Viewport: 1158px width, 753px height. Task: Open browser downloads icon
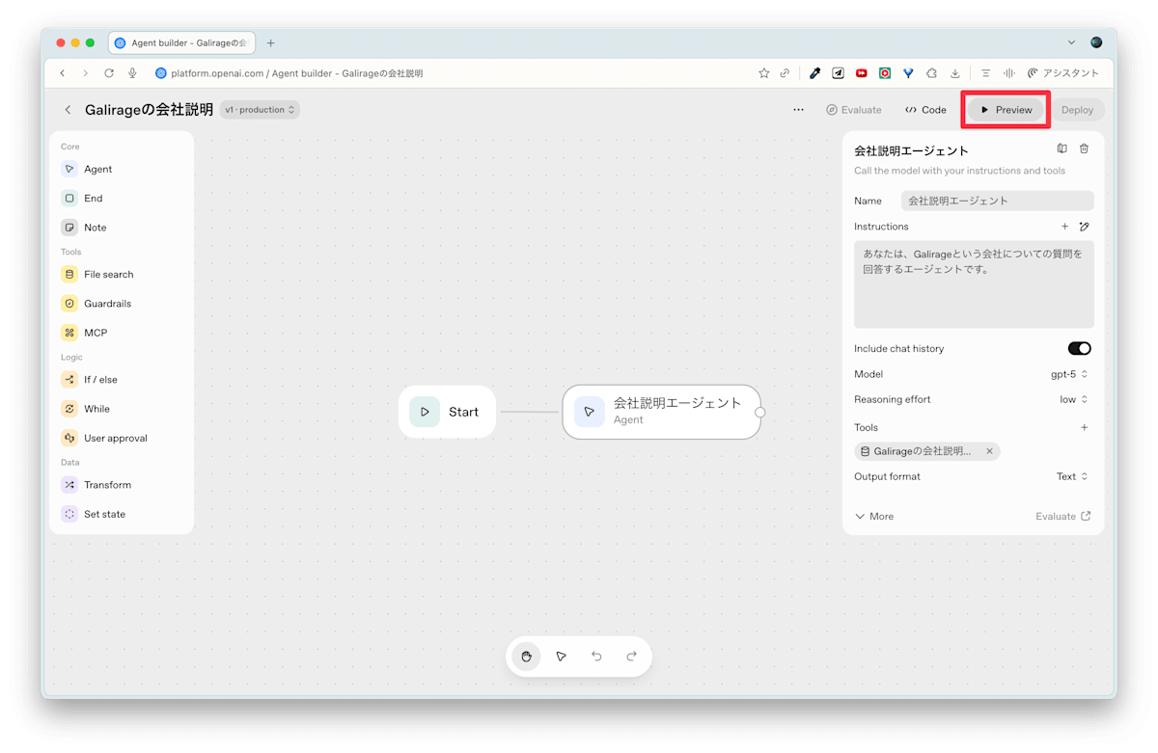point(955,73)
